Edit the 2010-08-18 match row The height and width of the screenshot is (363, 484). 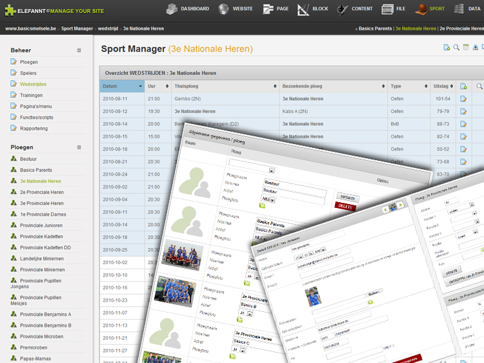(463, 149)
